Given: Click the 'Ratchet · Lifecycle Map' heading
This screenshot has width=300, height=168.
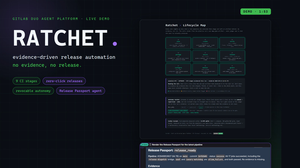Looking at the screenshot, I should pyautogui.click(x=186, y=25).
